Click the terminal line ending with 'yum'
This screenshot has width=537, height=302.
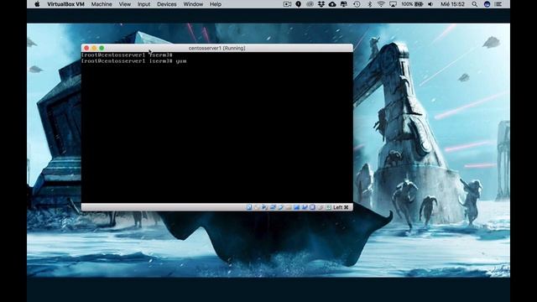134,61
